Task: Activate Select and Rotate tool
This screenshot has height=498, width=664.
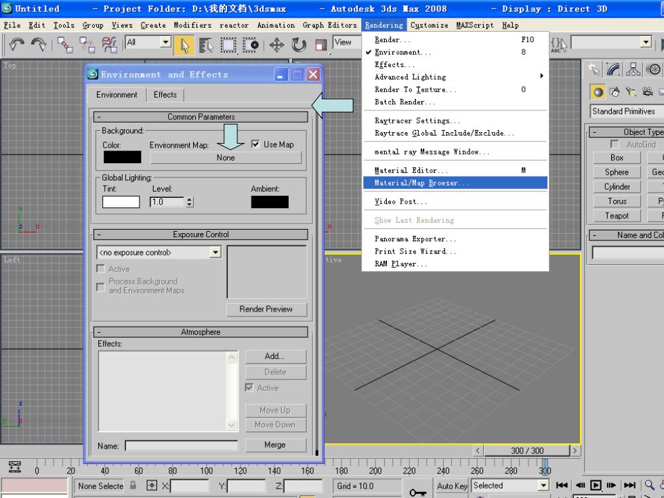Action: tap(299, 45)
